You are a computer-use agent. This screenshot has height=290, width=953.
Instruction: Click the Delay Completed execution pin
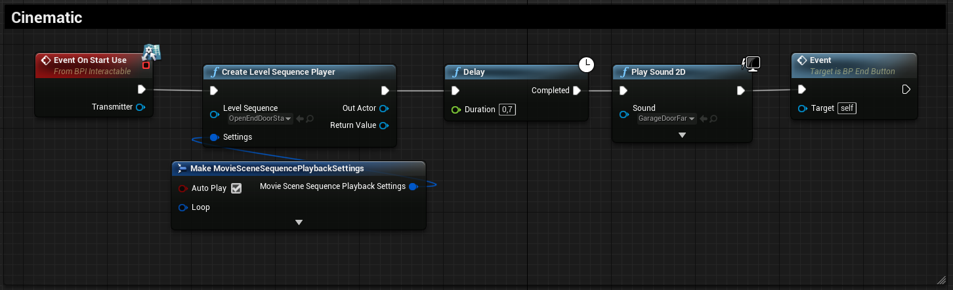[x=576, y=91]
